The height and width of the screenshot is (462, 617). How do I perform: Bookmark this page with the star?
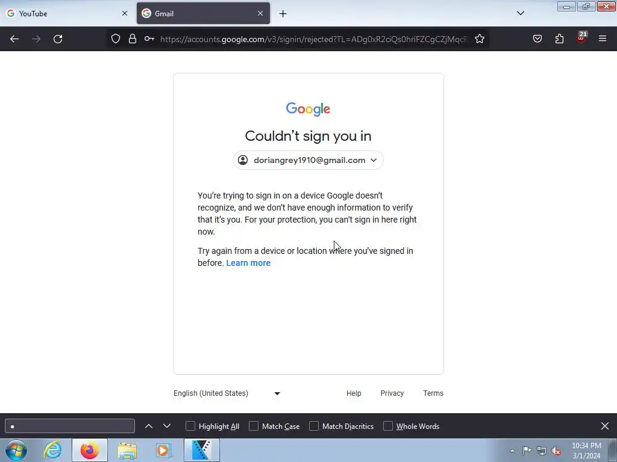pos(479,38)
